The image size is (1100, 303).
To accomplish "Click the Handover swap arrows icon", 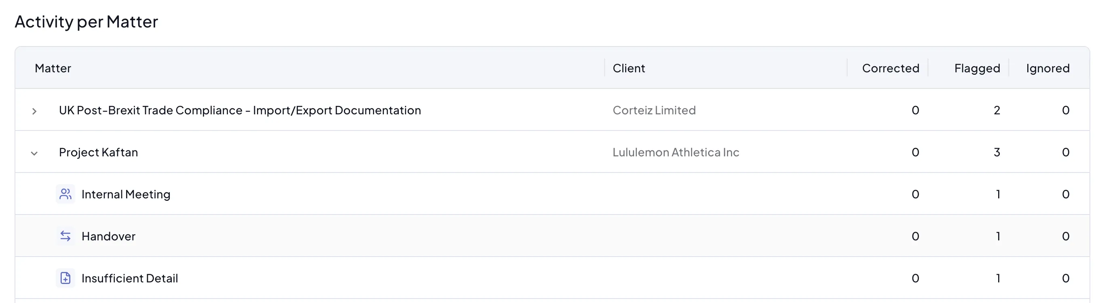I will [65, 236].
